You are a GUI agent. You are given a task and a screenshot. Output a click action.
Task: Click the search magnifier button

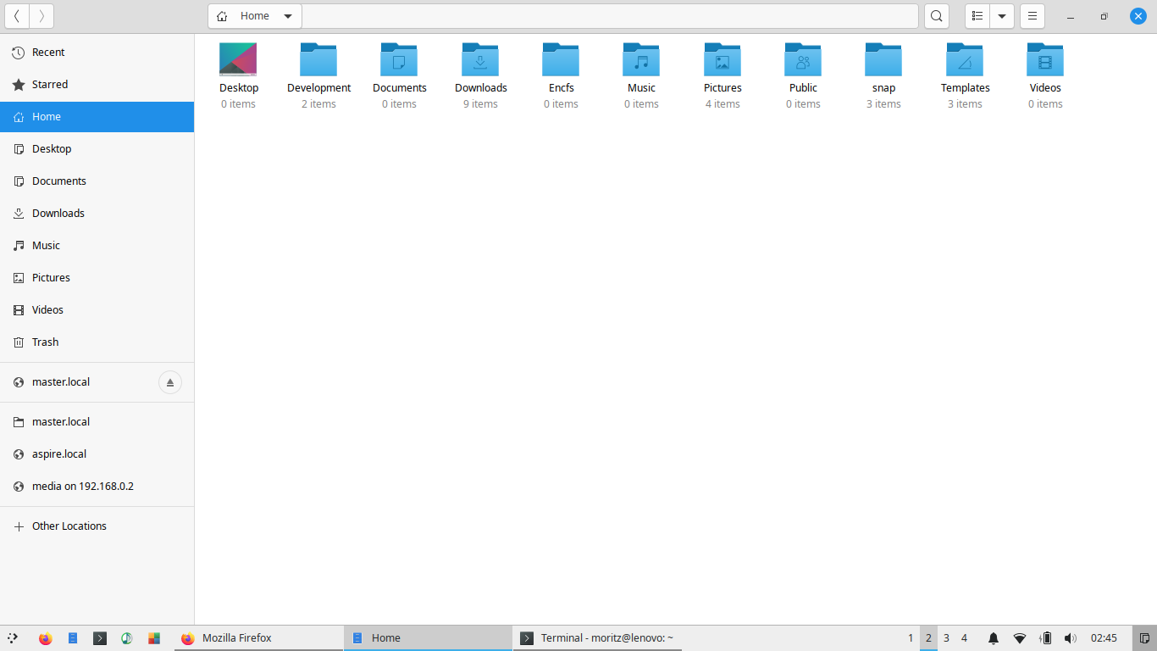(x=936, y=16)
